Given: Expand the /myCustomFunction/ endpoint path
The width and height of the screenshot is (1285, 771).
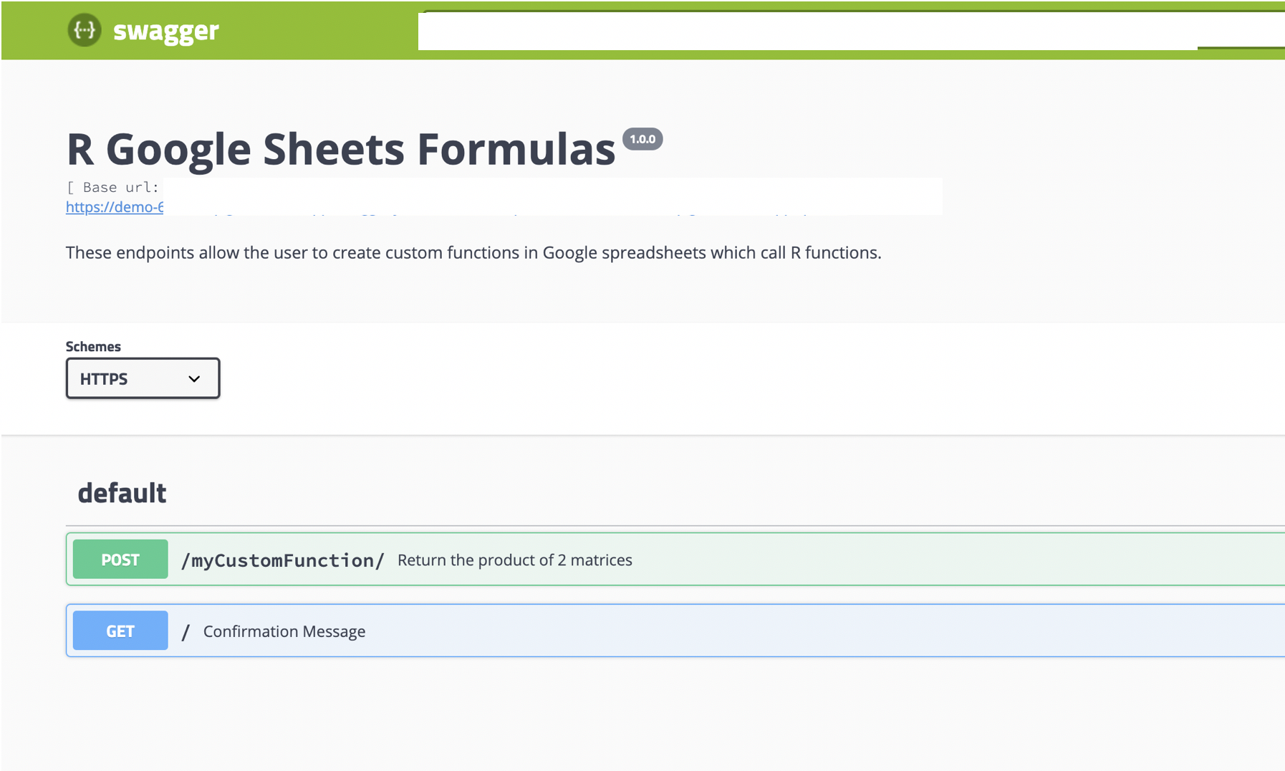Looking at the screenshot, I should [283, 560].
